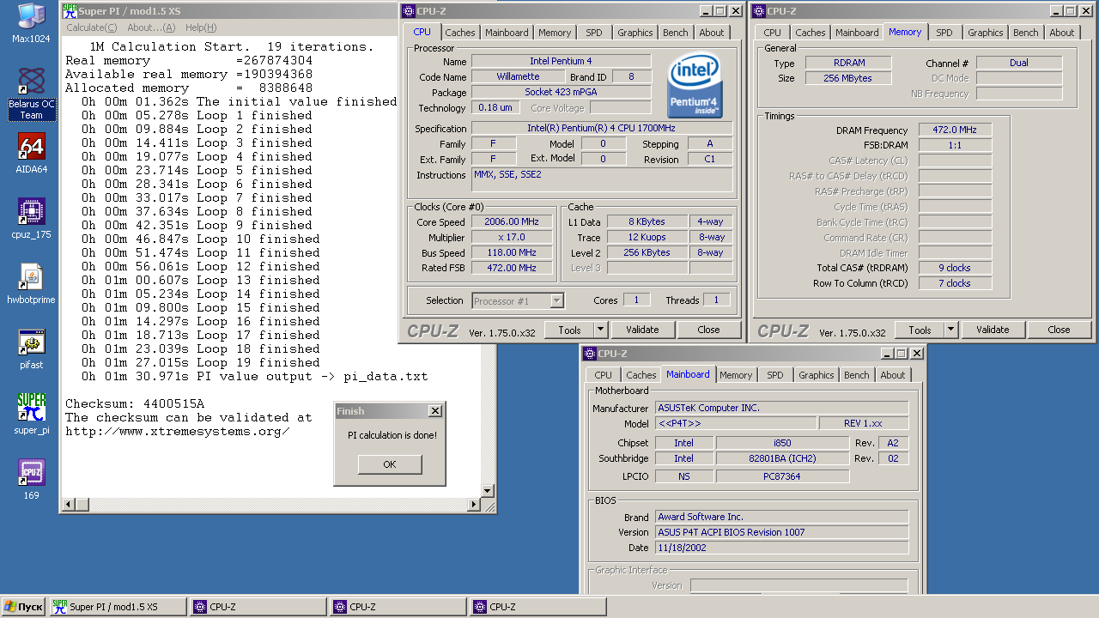
Task: Click Super PI scrollbar down arrow
Action: coord(488,491)
